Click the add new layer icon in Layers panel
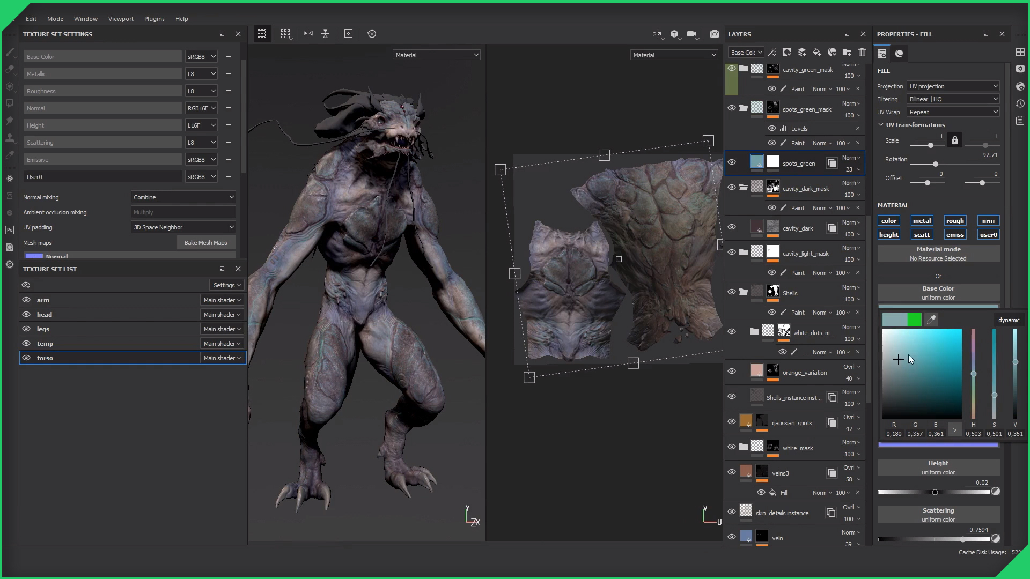 (x=801, y=53)
